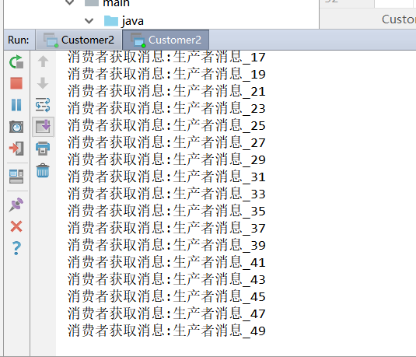
Task: Click console line ending with _31
Action: tap(166, 177)
